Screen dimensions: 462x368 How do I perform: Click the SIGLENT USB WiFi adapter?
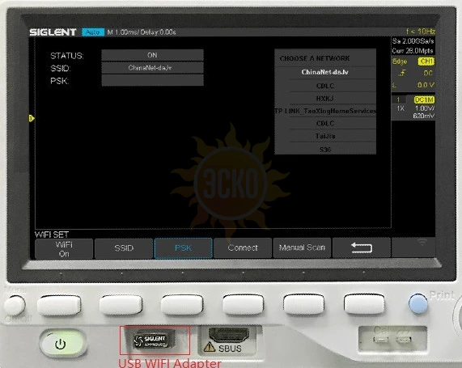154,341
